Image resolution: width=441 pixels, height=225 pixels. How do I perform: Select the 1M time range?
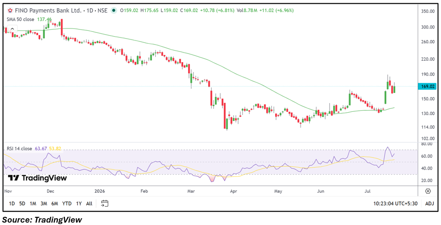coord(33,203)
